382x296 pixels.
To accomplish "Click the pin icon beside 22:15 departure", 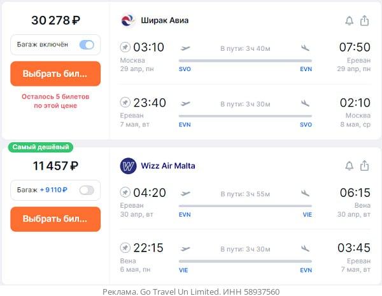I will [125, 248].
